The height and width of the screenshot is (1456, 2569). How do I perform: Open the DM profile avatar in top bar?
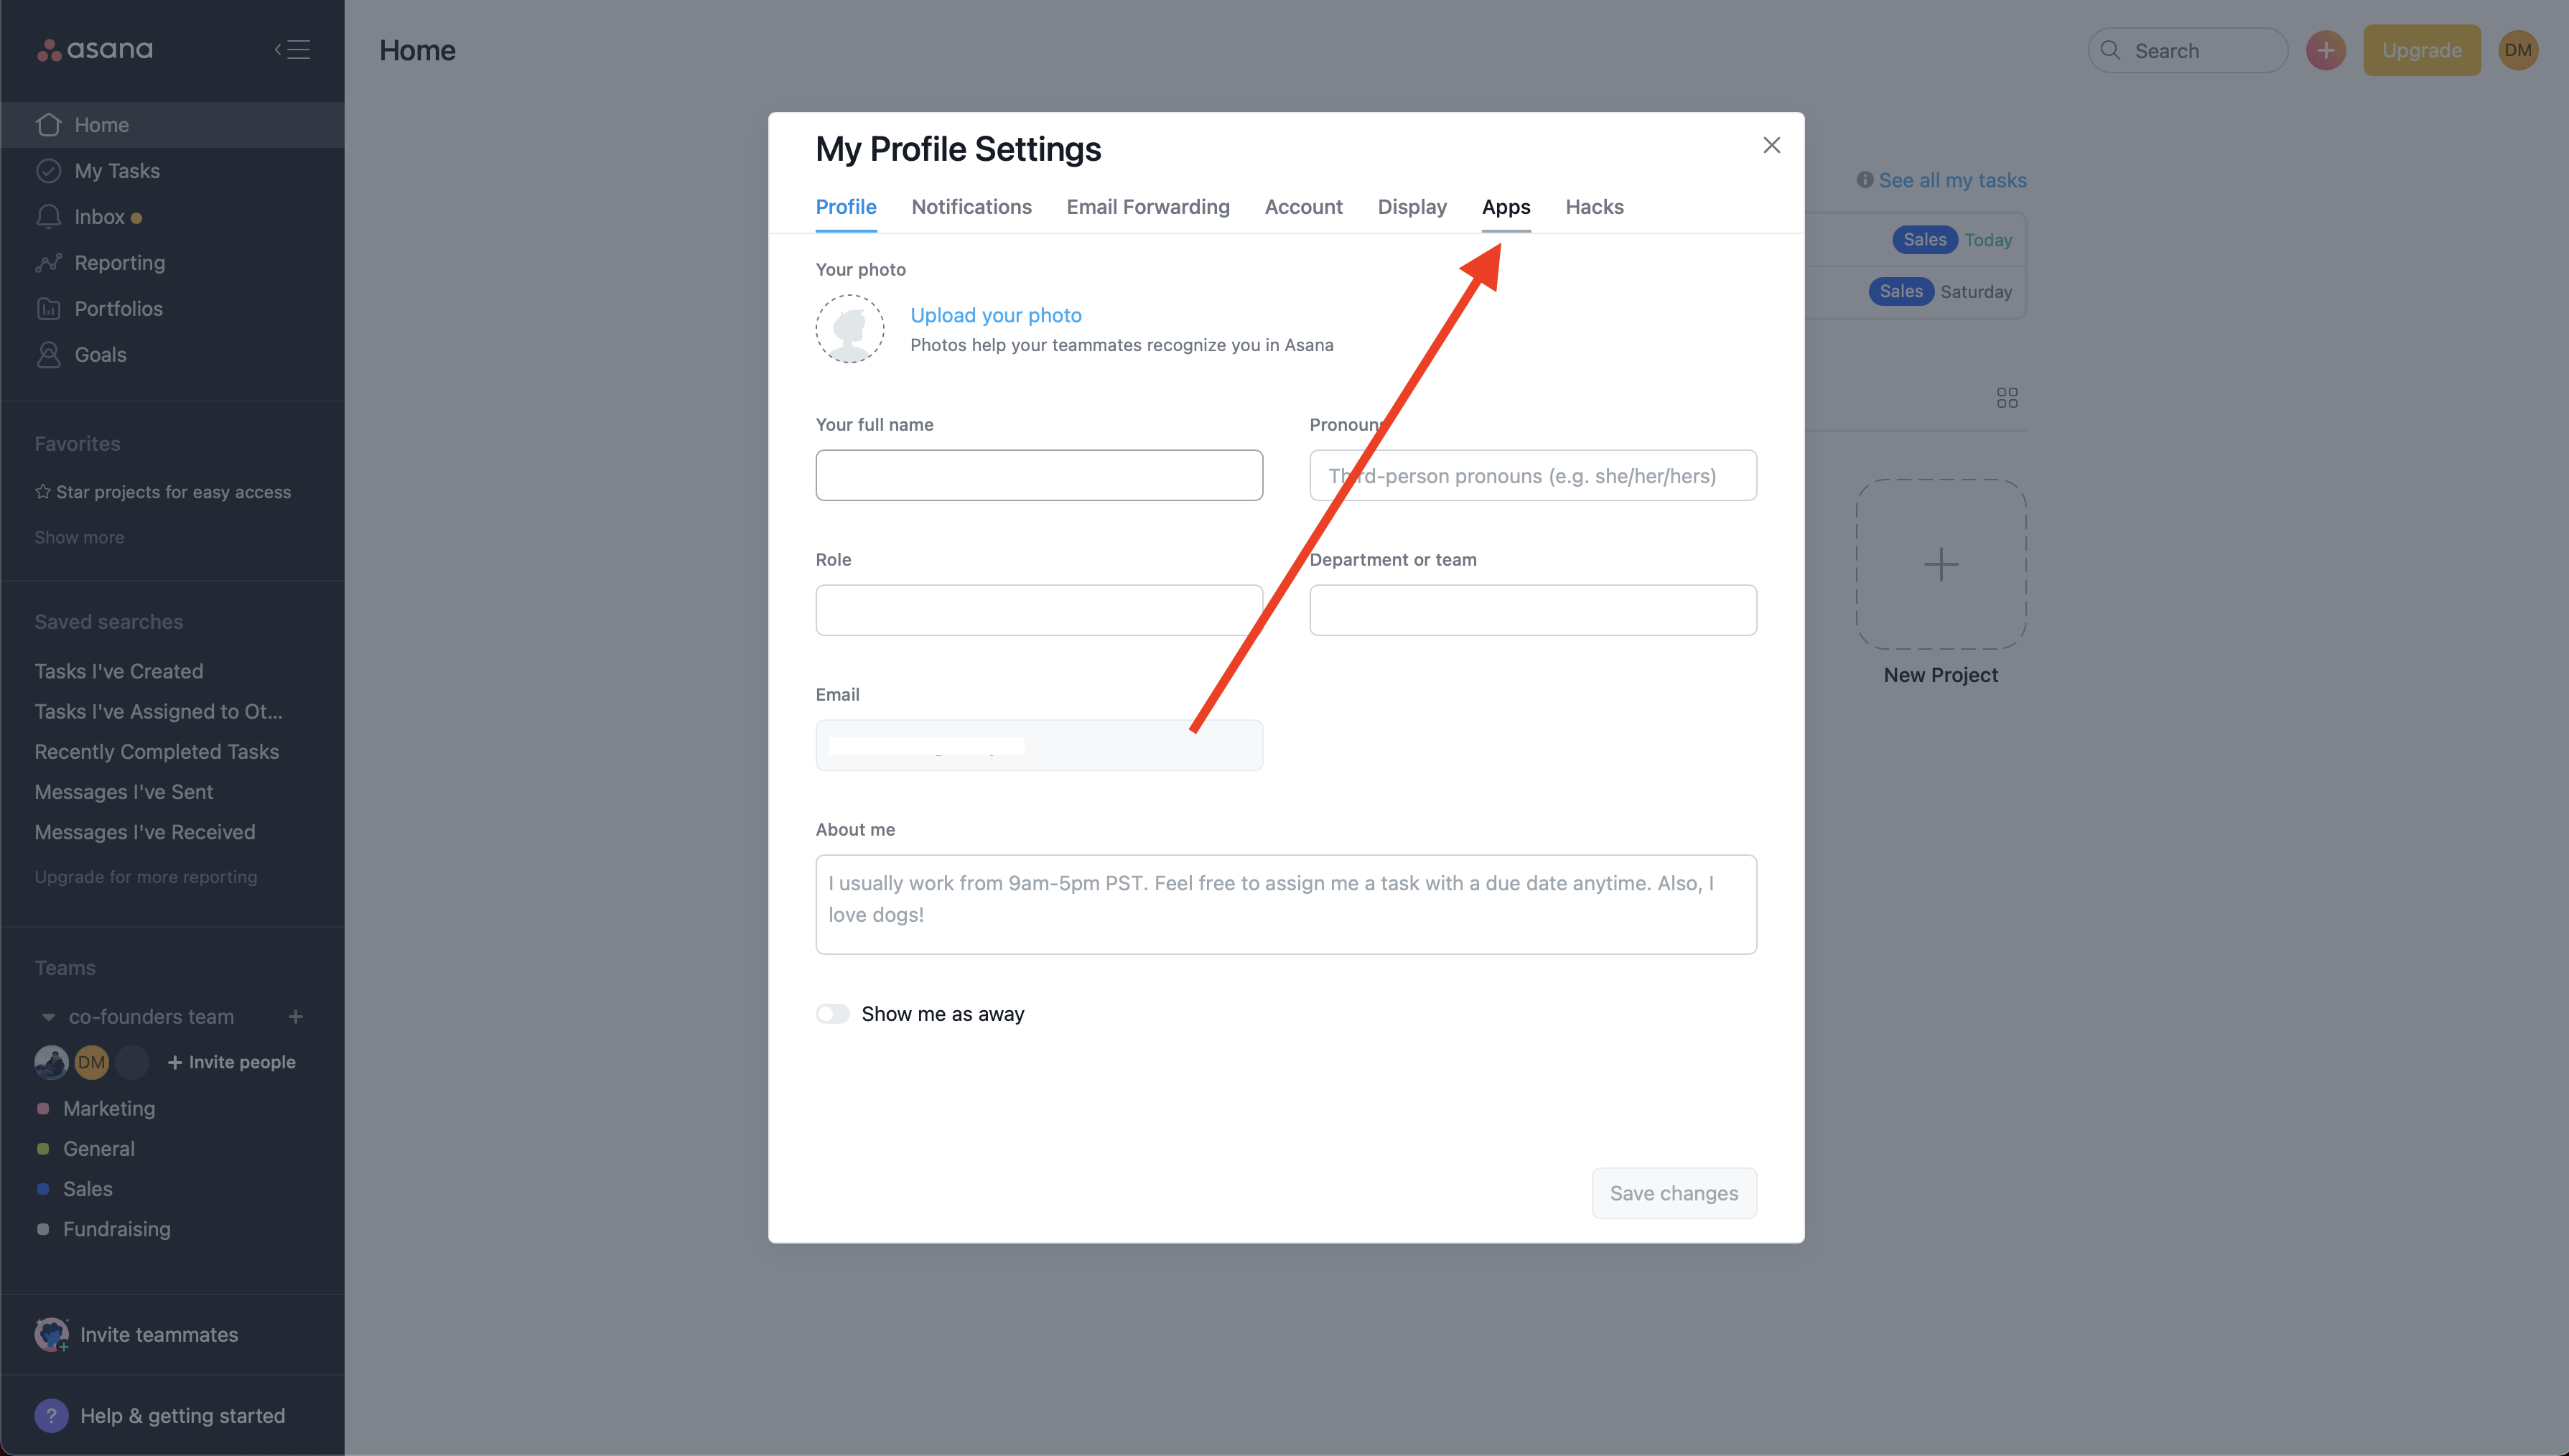tap(2518, 50)
